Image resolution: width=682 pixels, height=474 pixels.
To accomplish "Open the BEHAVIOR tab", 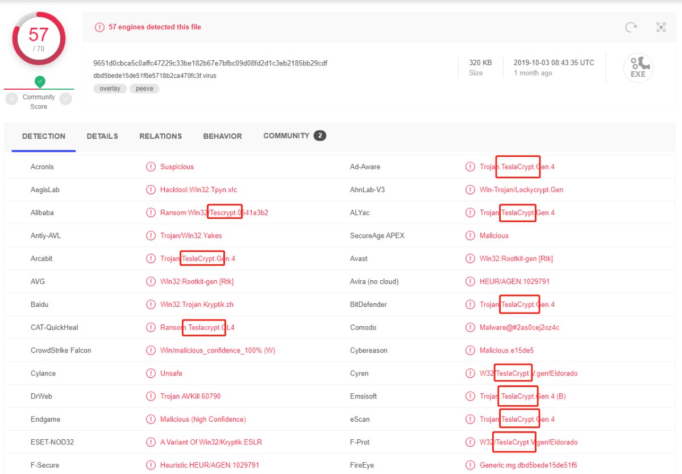I will pos(223,136).
